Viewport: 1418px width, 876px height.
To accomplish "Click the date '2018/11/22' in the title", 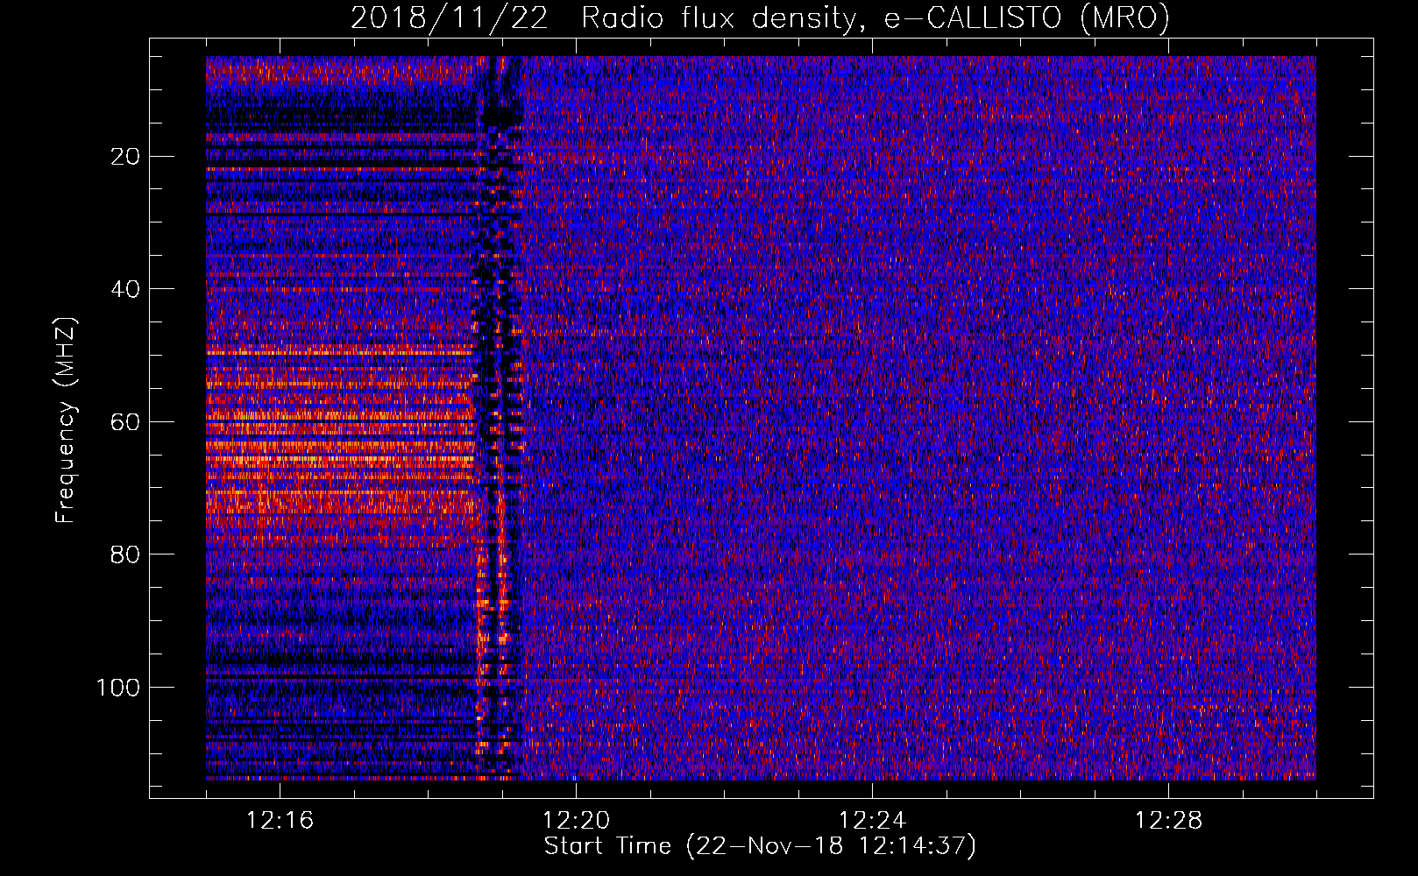I will coord(450,18).
